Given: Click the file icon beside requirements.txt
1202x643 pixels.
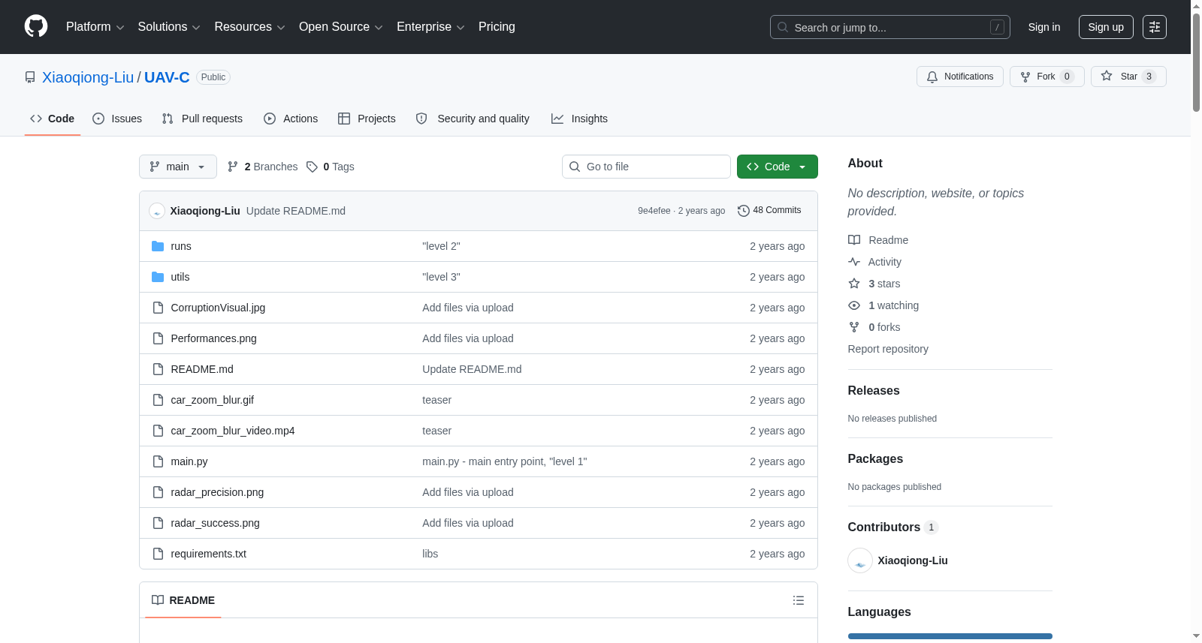Looking at the screenshot, I should (158, 554).
